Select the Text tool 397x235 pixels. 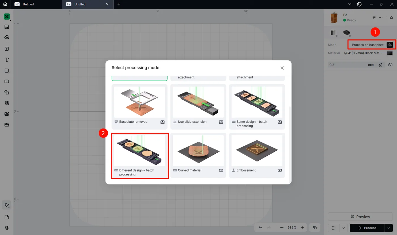coord(7,60)
